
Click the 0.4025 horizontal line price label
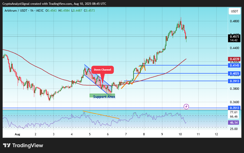tap(234, 73)
